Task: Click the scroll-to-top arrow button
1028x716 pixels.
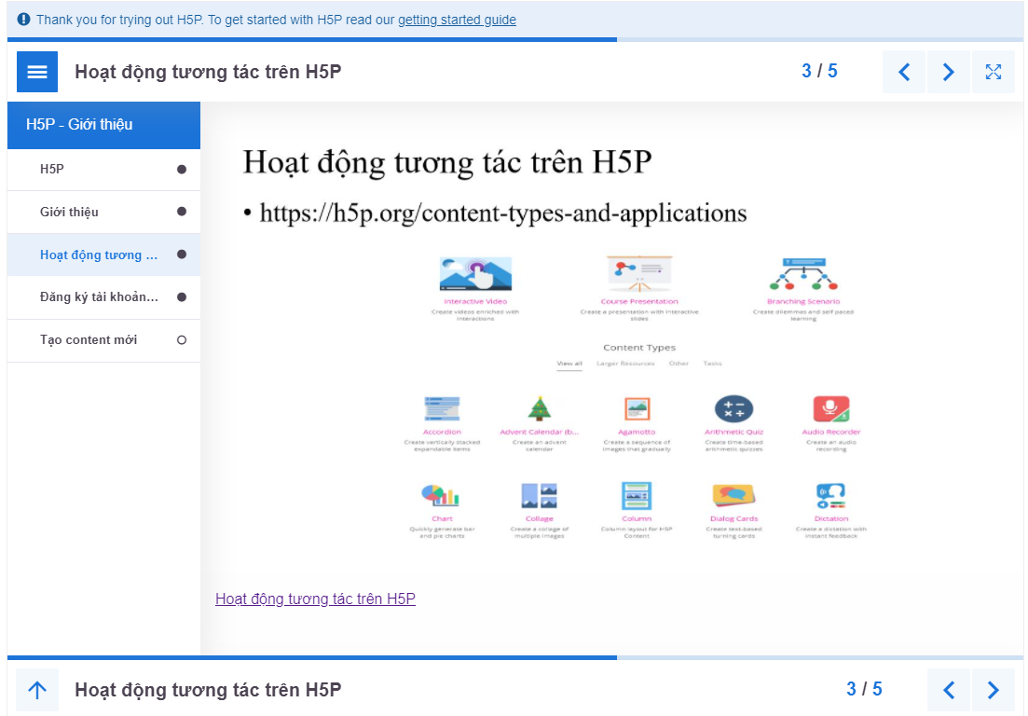Action: coord(37,690)
